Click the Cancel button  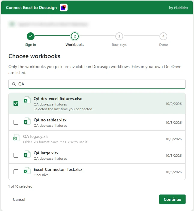click(x=19, y=199)
